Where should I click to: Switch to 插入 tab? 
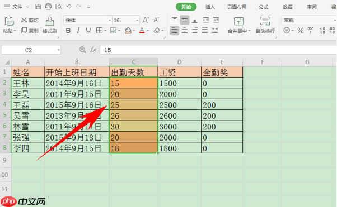pyautogui.click(x=210, y=7)
